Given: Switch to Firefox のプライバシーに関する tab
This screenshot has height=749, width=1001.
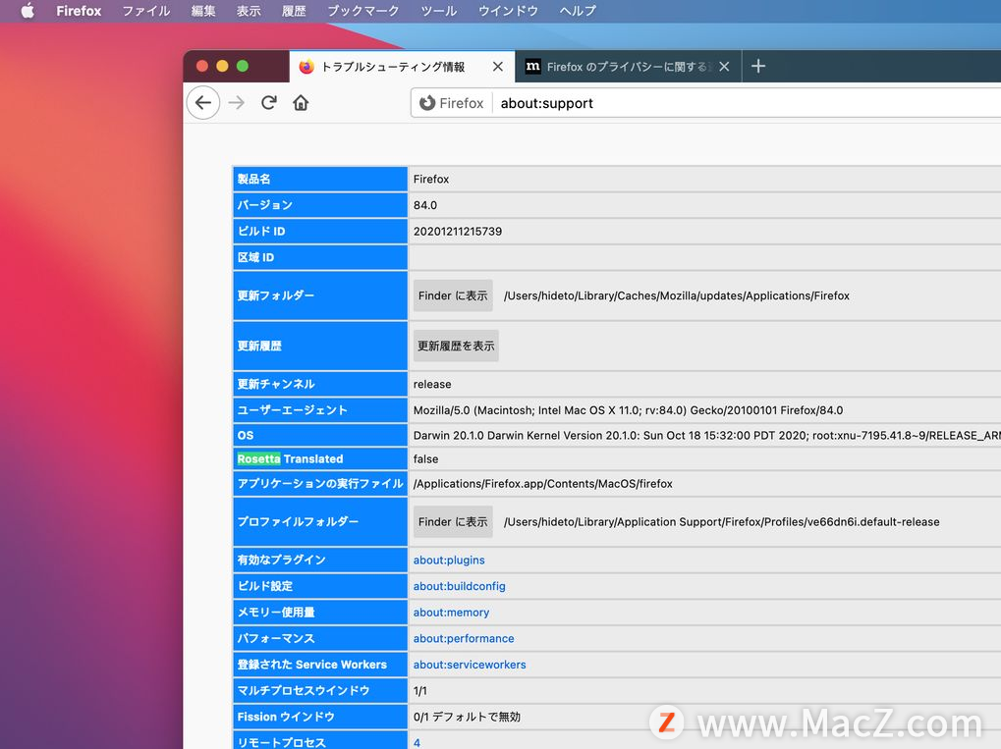Looking at the screenshot, I should pos(628,67).
